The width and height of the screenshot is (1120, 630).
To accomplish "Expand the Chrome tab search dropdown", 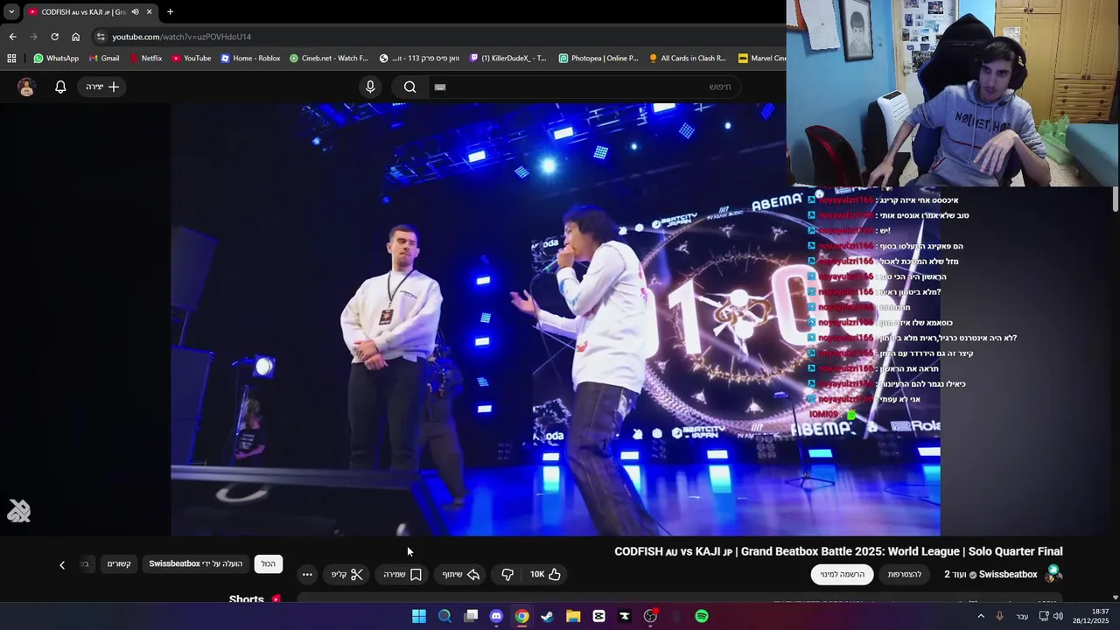I will (x=10, y=12).
